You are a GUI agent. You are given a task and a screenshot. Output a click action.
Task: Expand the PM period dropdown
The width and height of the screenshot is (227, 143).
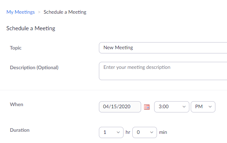[203, 107]
